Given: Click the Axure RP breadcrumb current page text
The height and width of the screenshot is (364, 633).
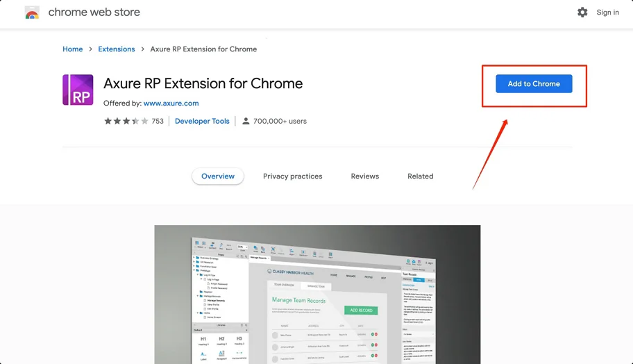Looking at the screenshot, I should click(203, 49).
